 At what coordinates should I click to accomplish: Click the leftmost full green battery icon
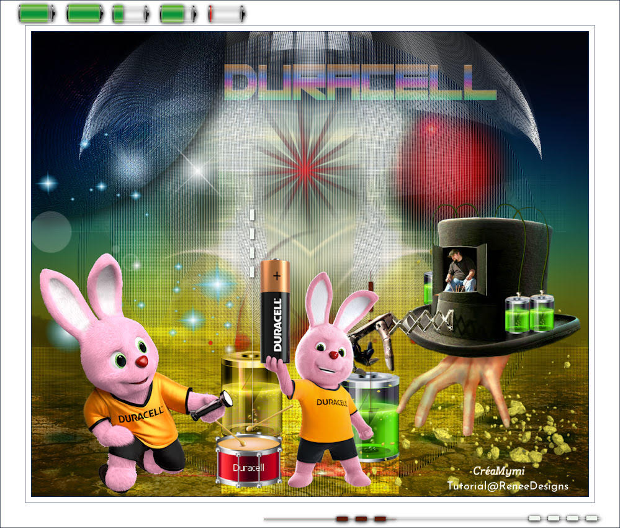pyautogui.click(x=37, y=14)
